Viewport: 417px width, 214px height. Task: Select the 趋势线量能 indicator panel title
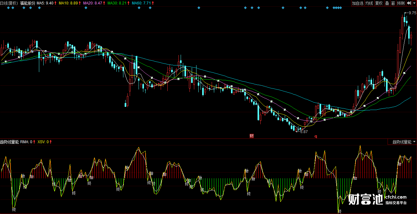(x=9, y=142)
